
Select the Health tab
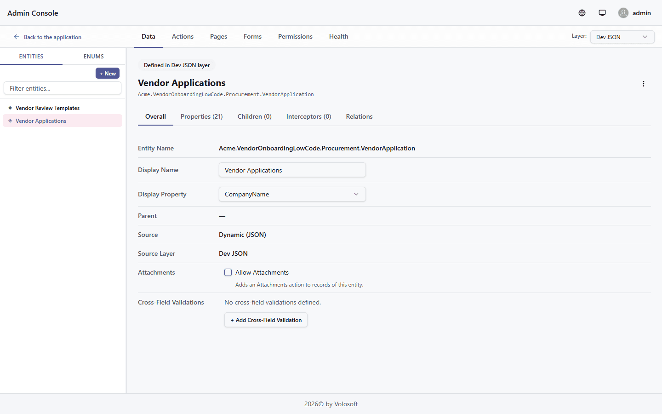pyautogui.click(x=338, y=36)
